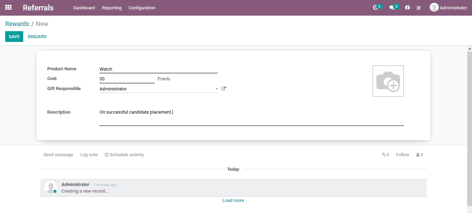
Task: Open the debug tools icon
Action: [x=418, y=8]
